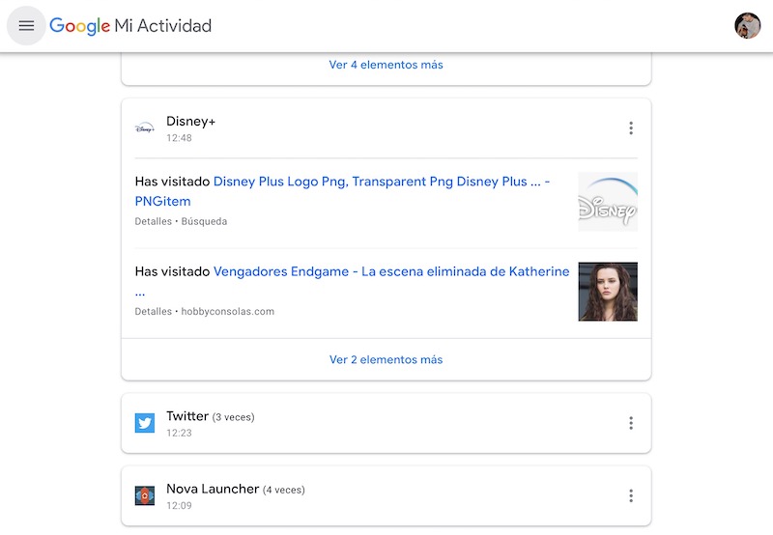Click the Nova Launcher app icon

click(x=145, y=495)
